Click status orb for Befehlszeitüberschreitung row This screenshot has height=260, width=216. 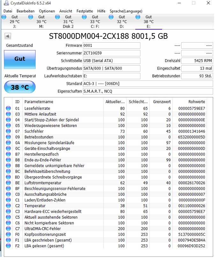point(8,171)
